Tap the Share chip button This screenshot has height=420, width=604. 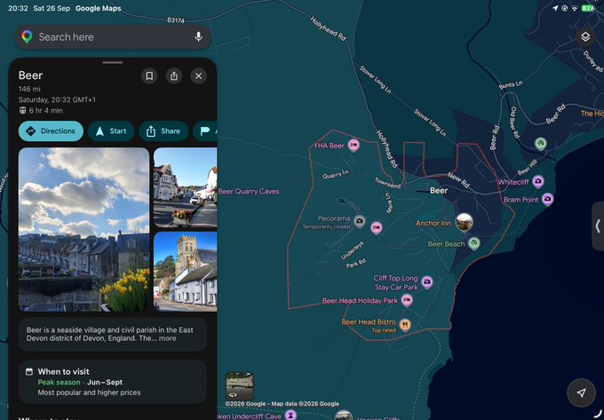(x=163, y=131)
